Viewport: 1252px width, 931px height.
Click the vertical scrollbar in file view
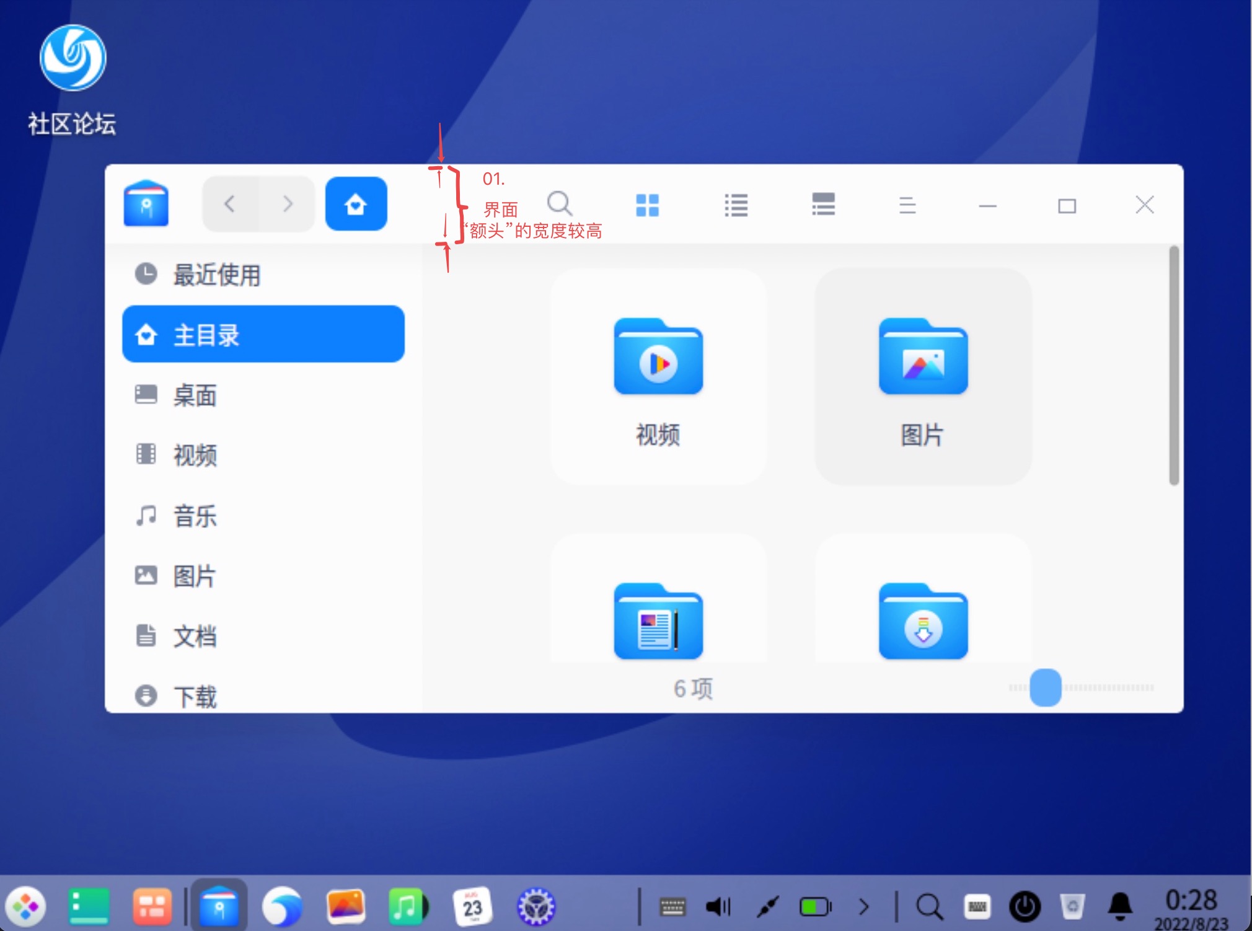point(1173,366)
